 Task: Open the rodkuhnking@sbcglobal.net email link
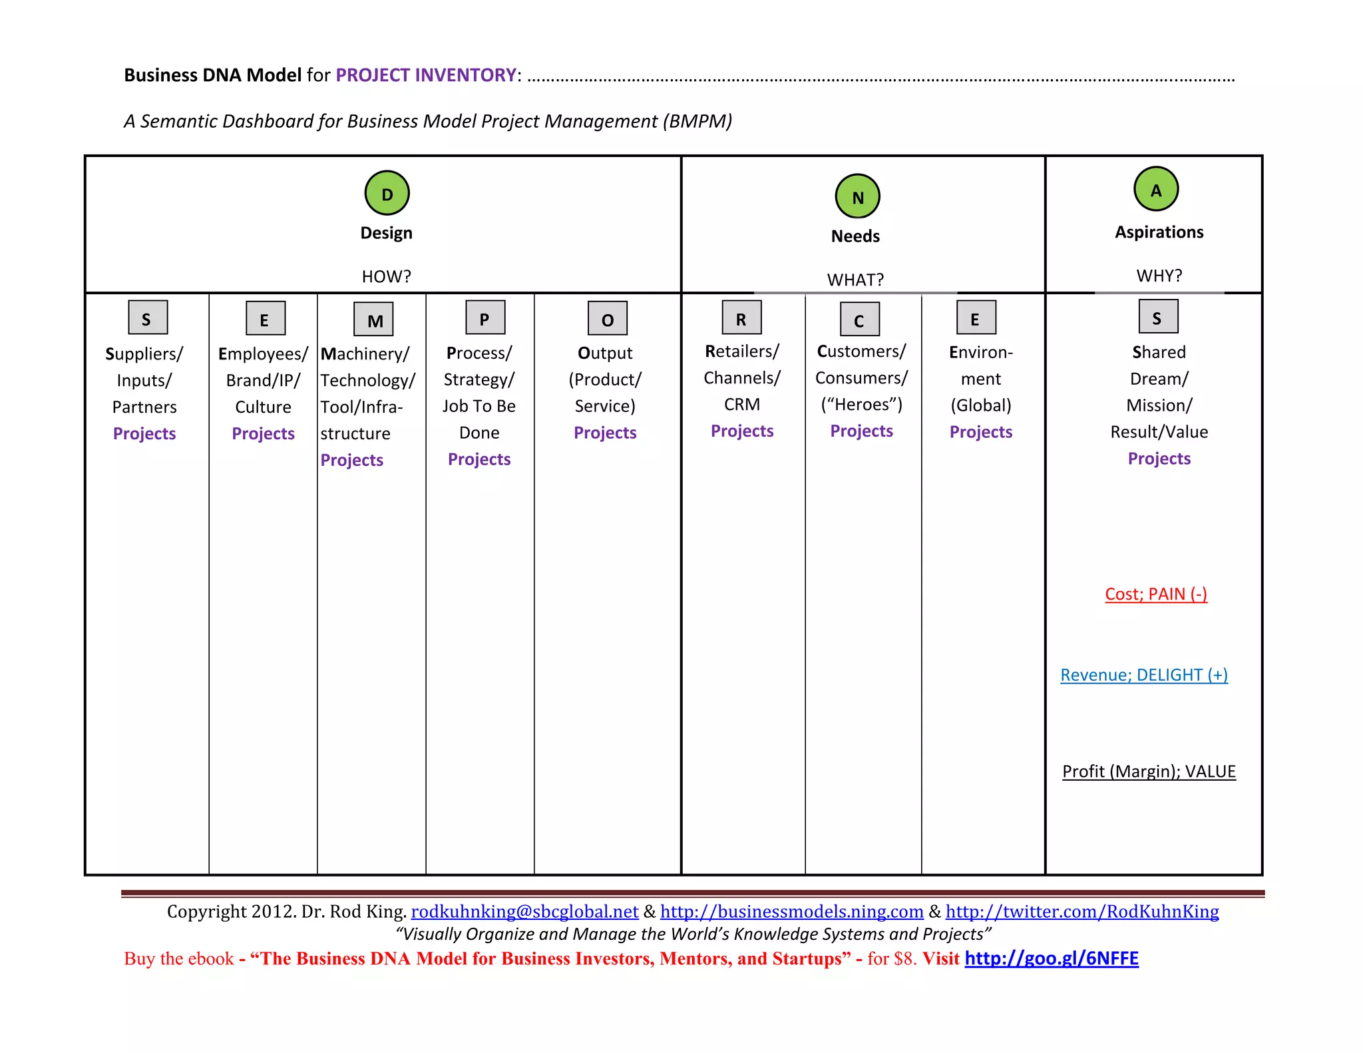[x=524, y=911]
